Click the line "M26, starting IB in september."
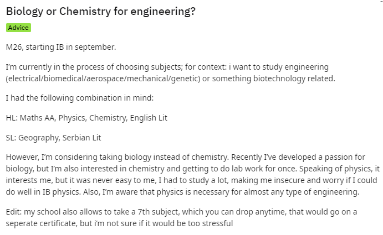 [x=61, y=47]
